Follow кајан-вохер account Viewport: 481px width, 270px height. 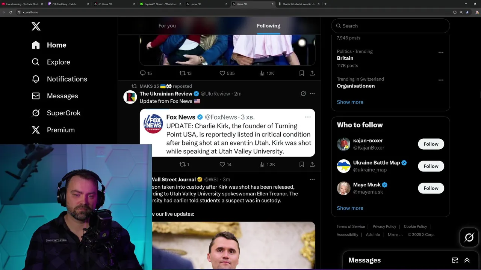click(x=431, y=144)
